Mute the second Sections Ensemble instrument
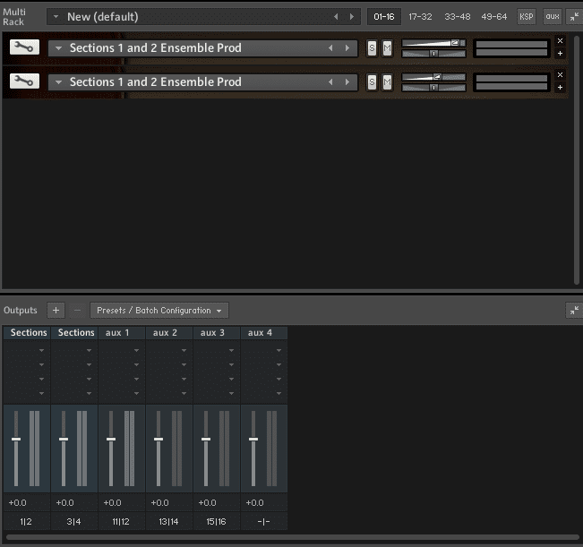Screen dimensions: 583x547 tap(387, 82)
